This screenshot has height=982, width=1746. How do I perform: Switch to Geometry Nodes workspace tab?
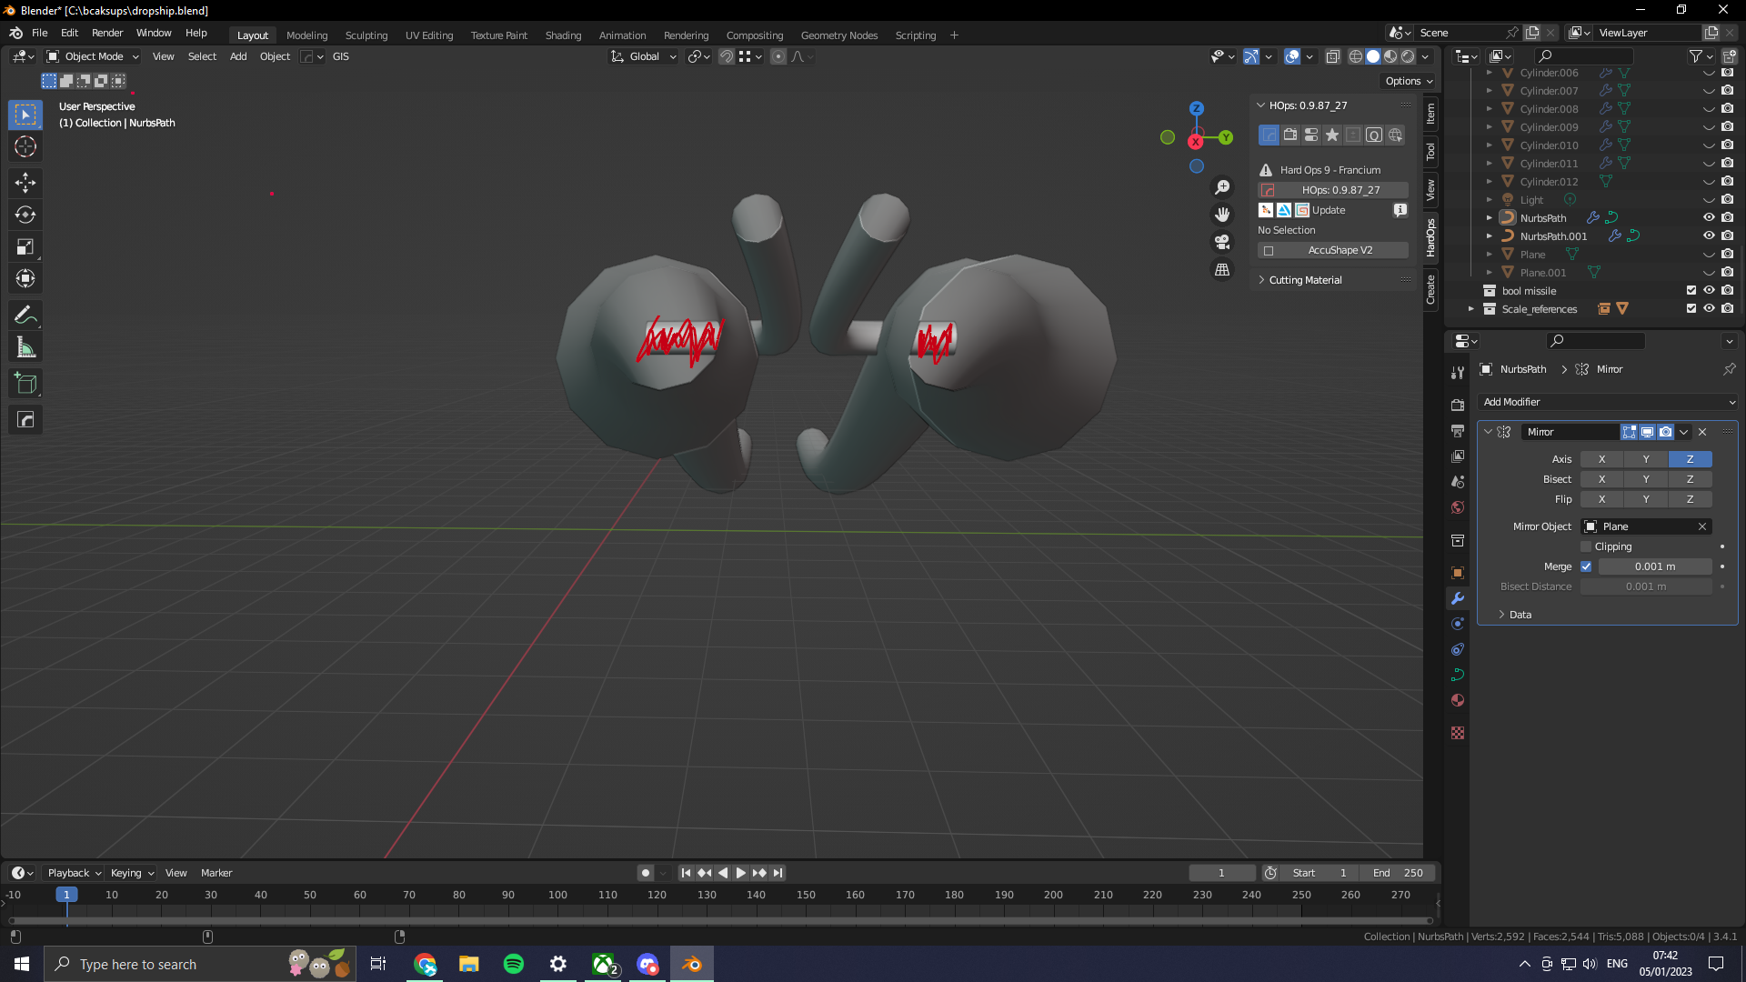point(838,35)
